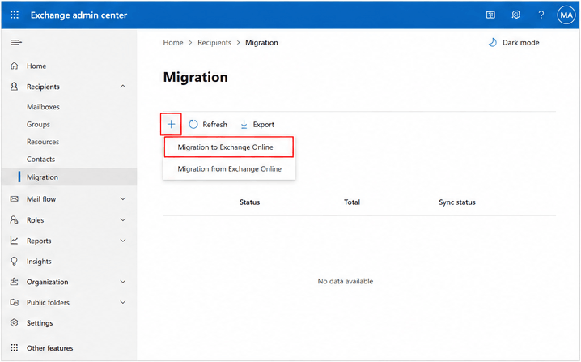Collapse the navigation menu hamburger icon
581x362 pixels.
[x=16, y=43]
